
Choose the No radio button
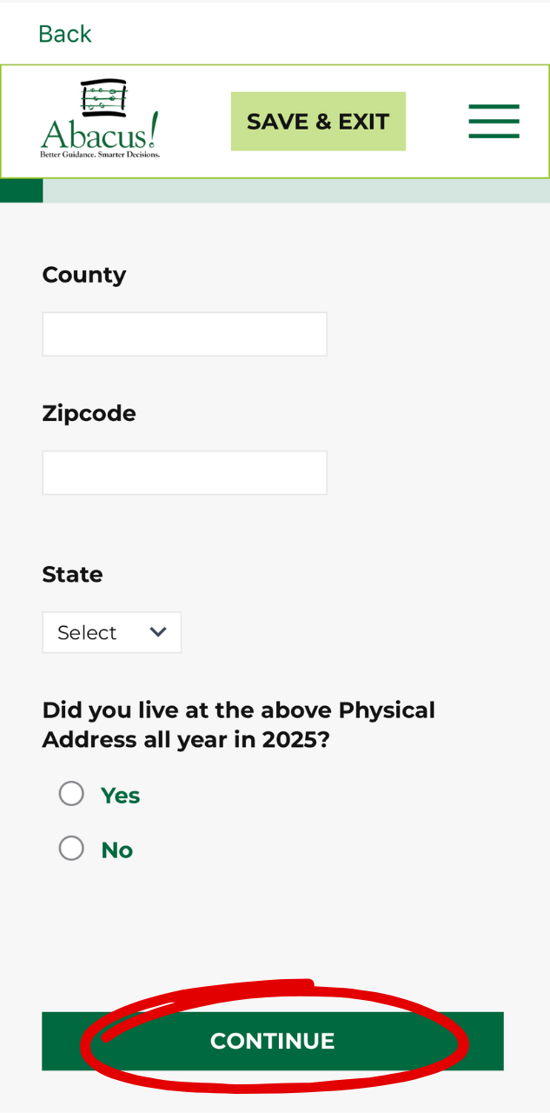point(71,848)
